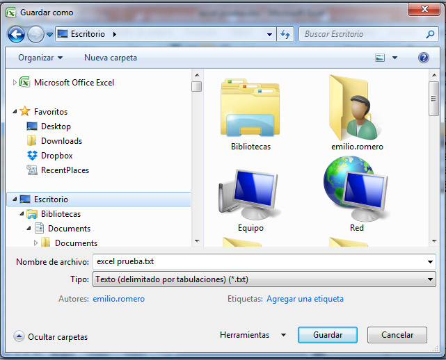Select Dropbox in Favoritos
Viewport: 446px width, 360px height.
pos(56,156)
